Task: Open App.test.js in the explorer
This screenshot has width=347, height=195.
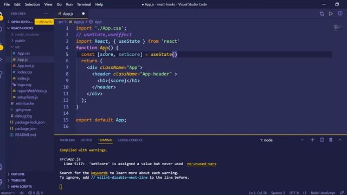Action: point(25,66)
